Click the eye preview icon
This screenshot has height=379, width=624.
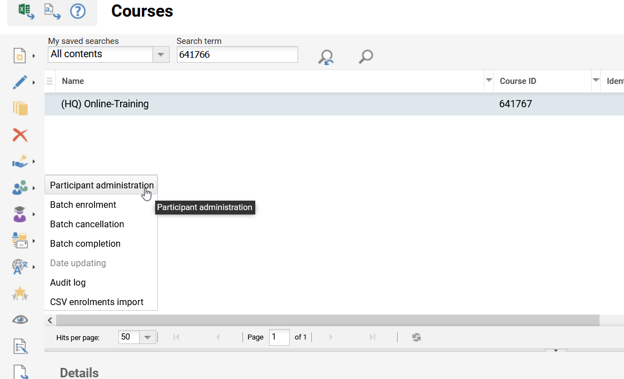[x=20, y=320]
